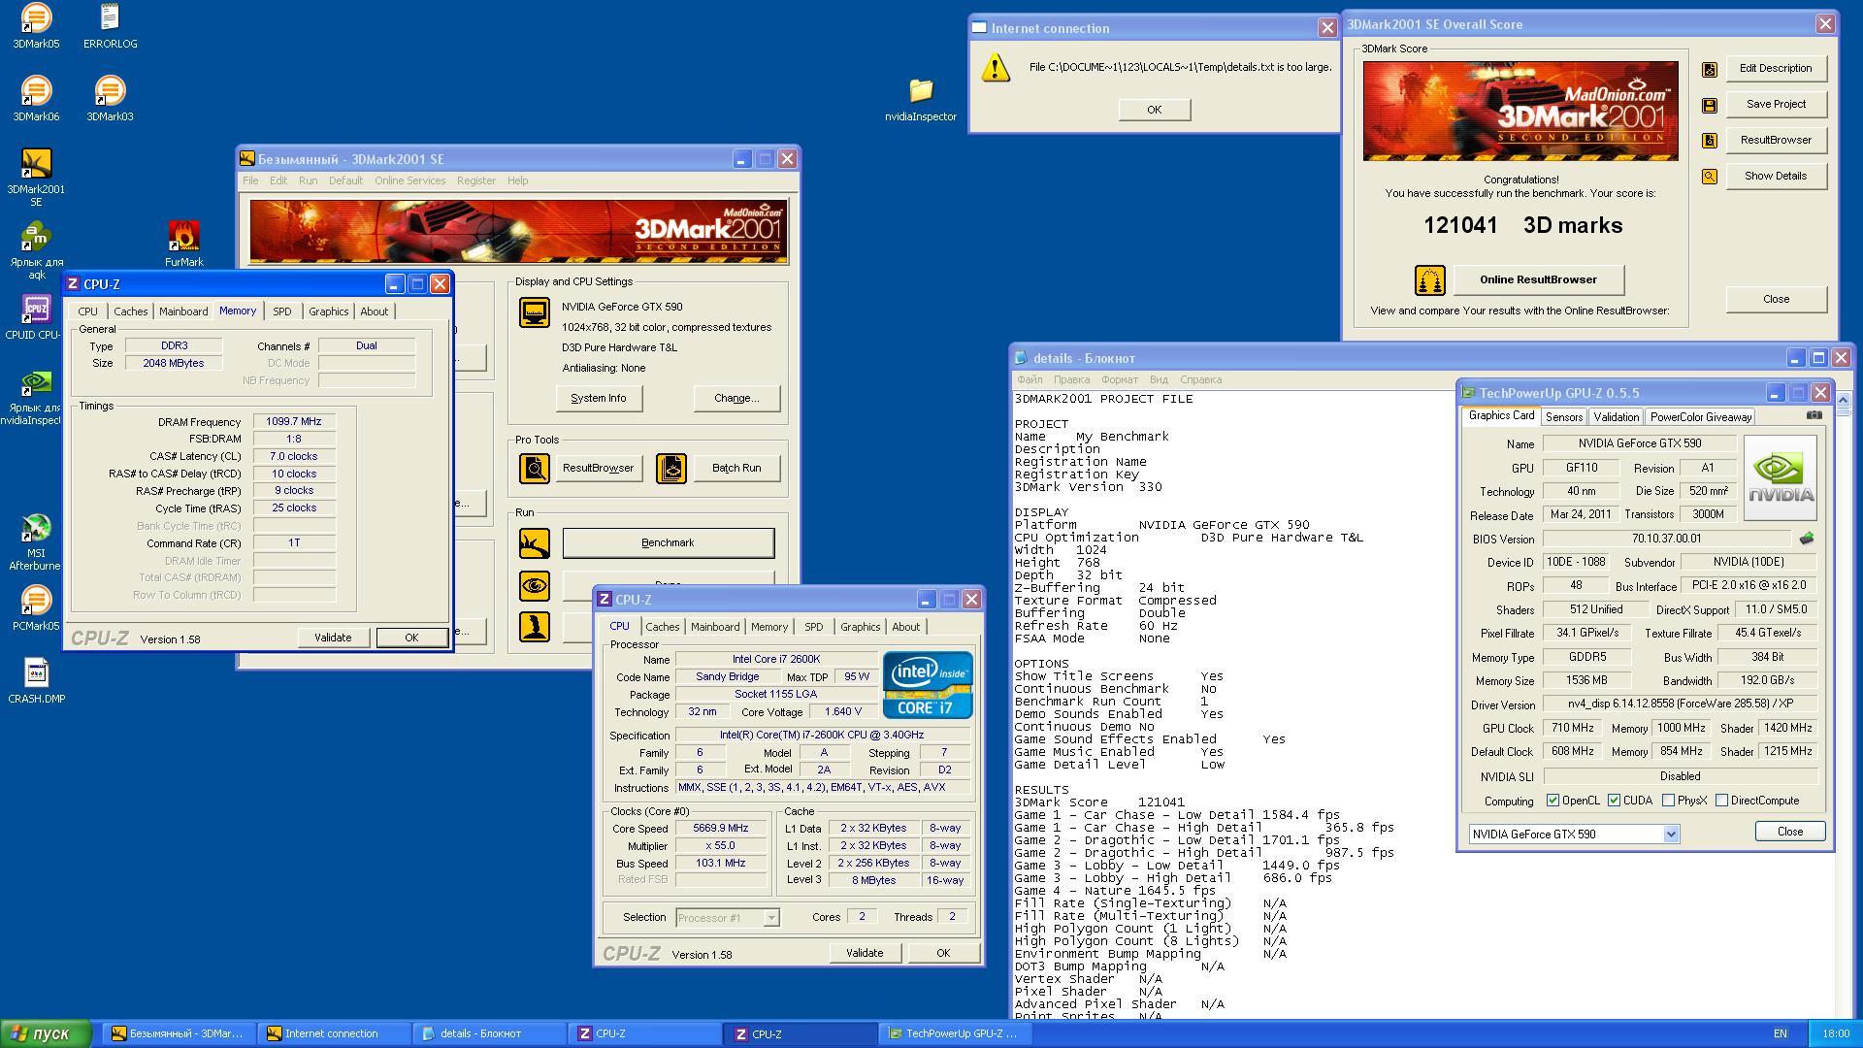1863x1048 pixels.
Task: Click the Demo eye icon in Run section
Action: (x=534, y=586)
